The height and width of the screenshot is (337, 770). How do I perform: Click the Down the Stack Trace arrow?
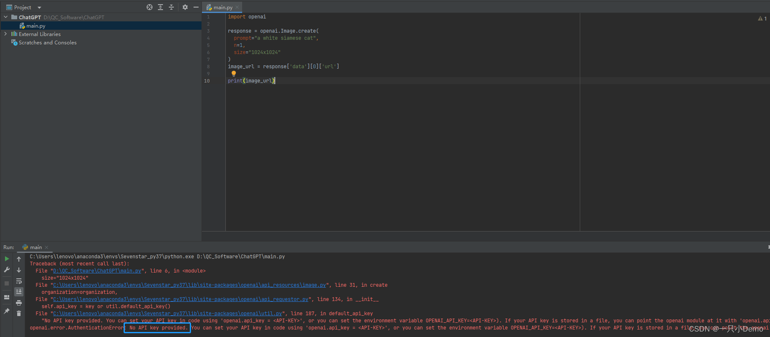[x=19, y=270]
